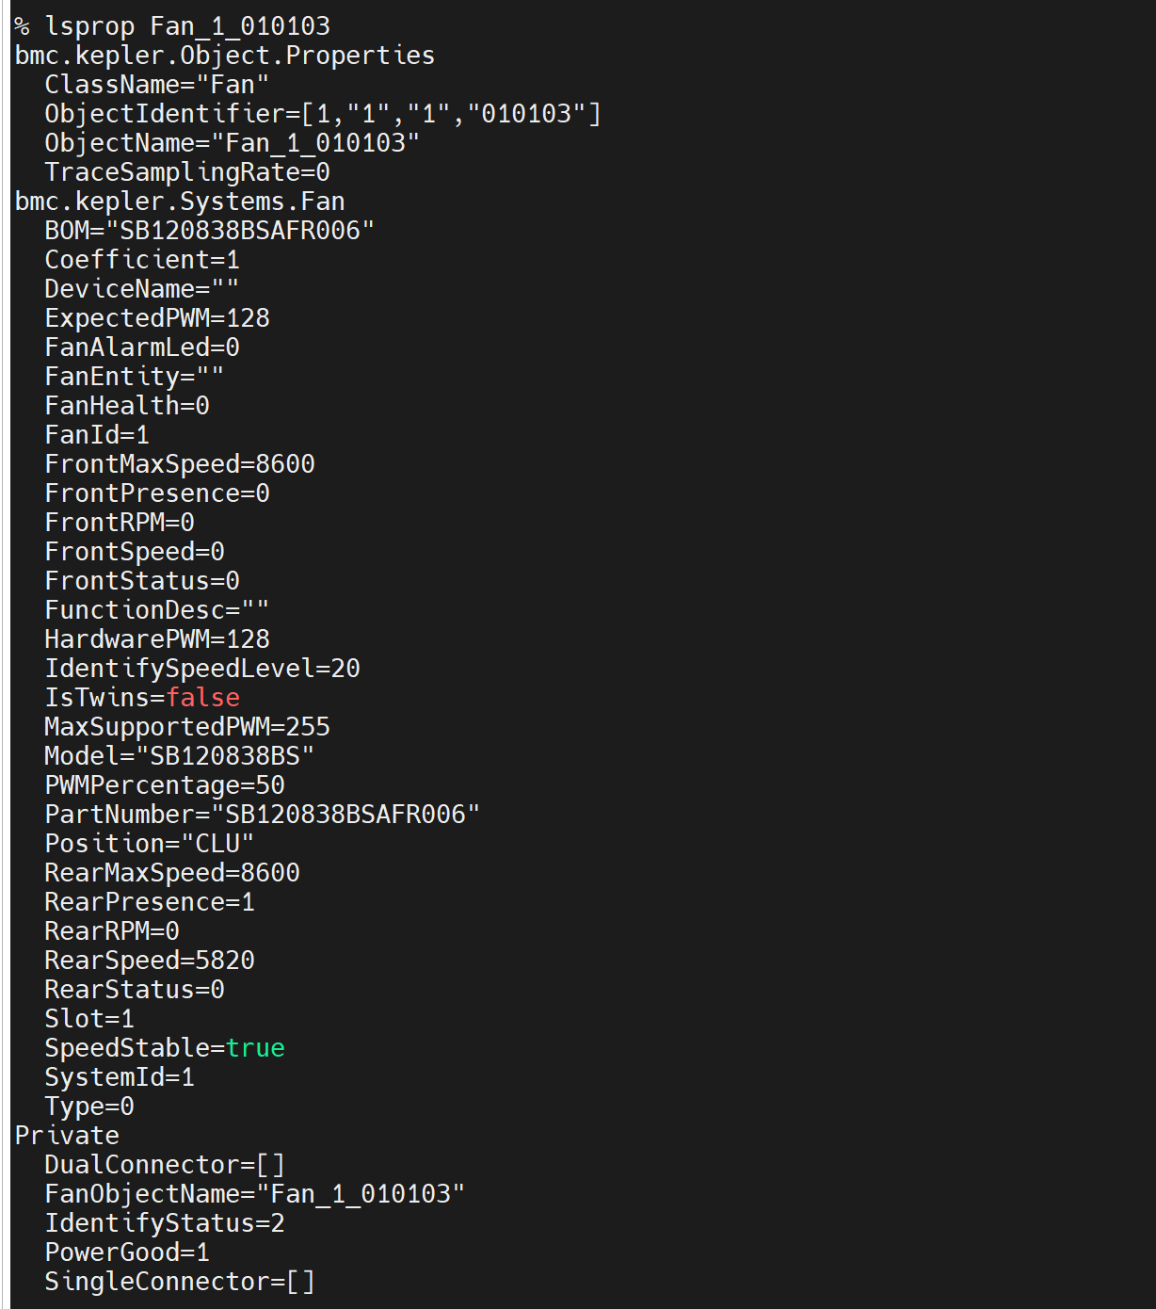The height and width of the screenshot is (1309, 1156).
Task: Click the TraceSamplingRate=0 line
Action: tap(186, 172)
